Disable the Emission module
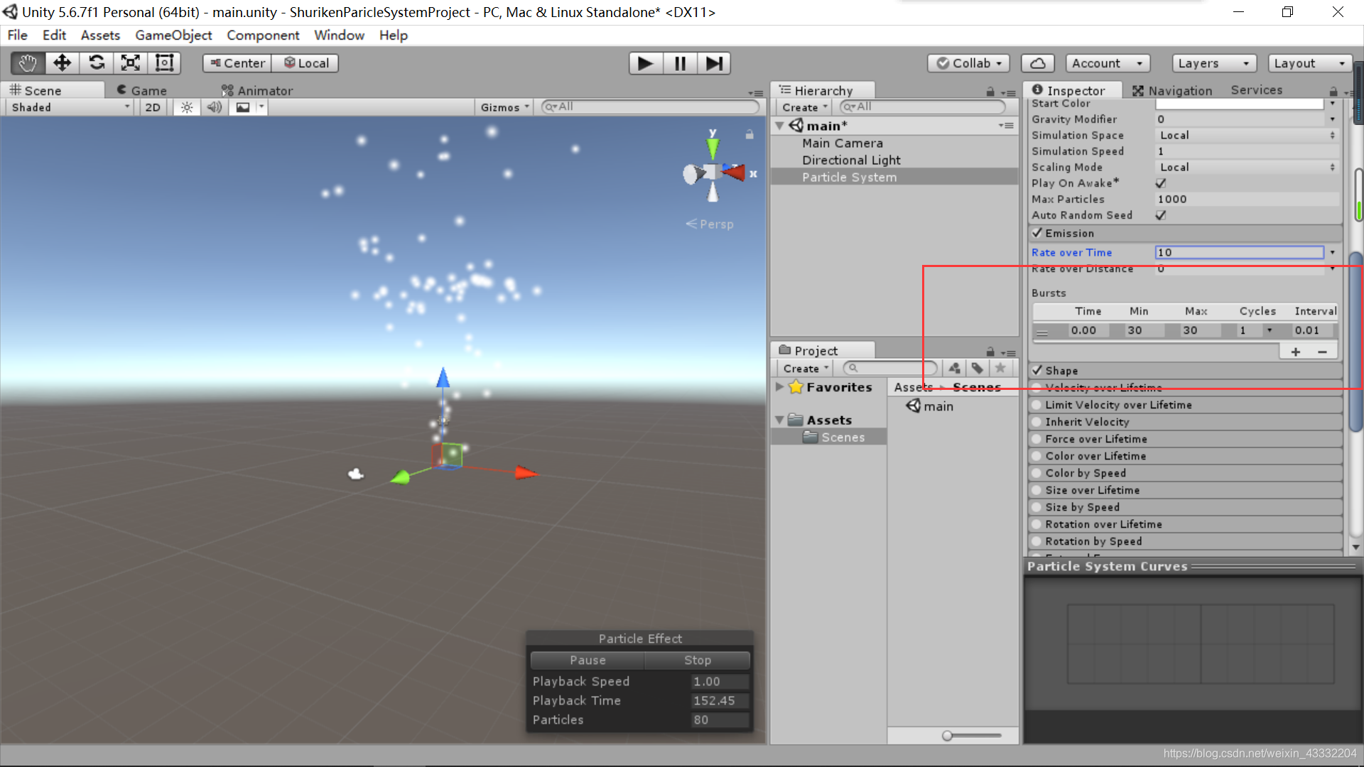 click(1037, 233)
